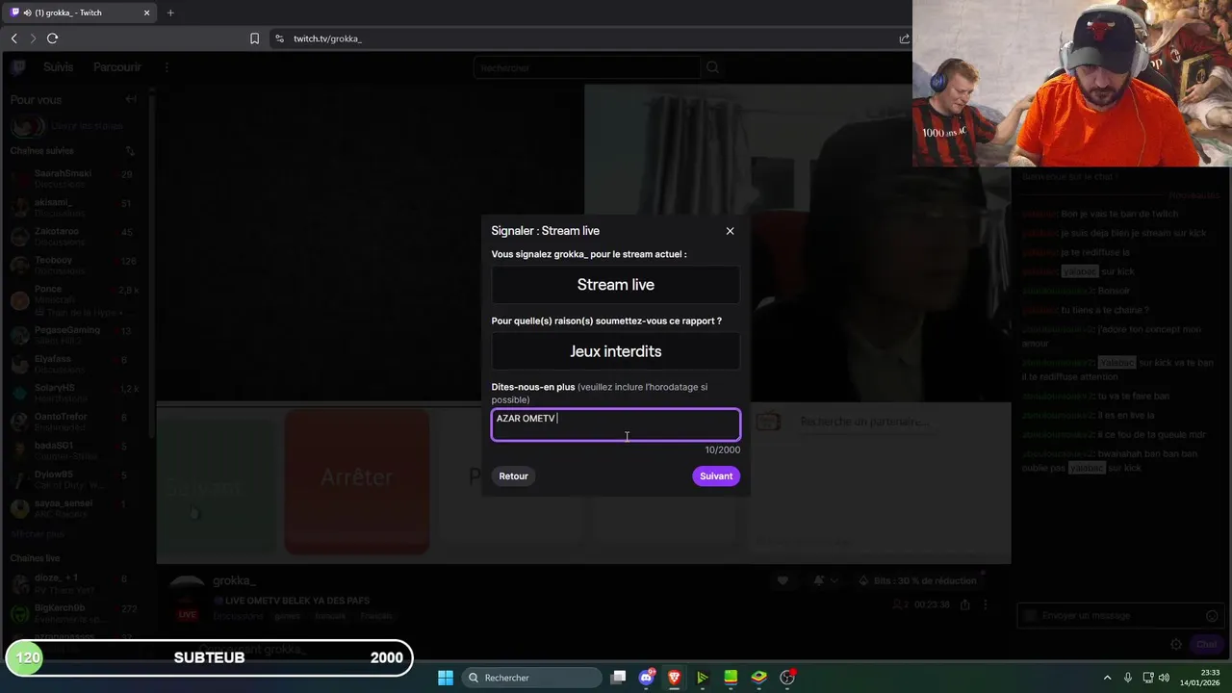Open the Brave browser taskbar icon
This screenshot has height=693, width=1232.
click(x=675, y=678)
